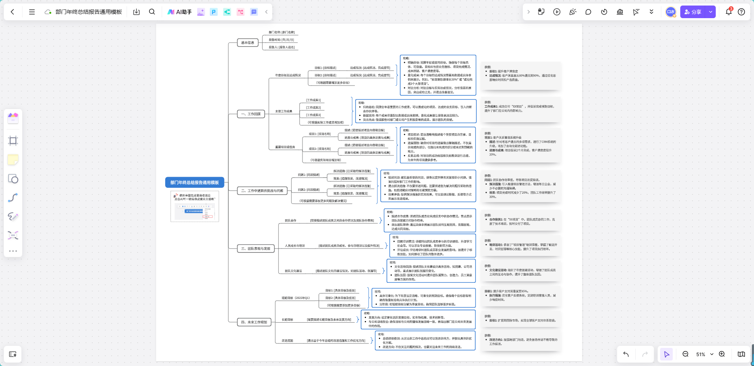Select the 二、工作中遇到的挑战与问题 node

point(262,190)
